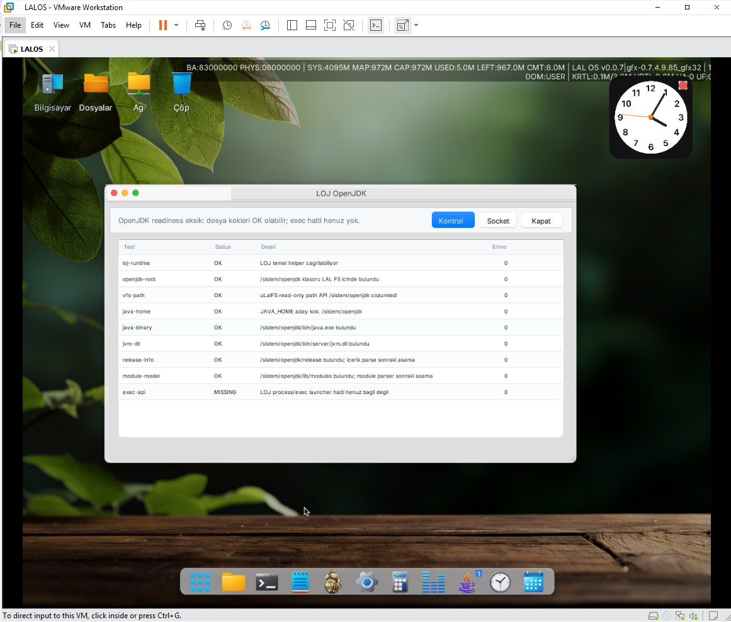This screenshot has width=731, height=622.
Task: Open the Ağ network desktop icon
Action: tap(139, 93)
